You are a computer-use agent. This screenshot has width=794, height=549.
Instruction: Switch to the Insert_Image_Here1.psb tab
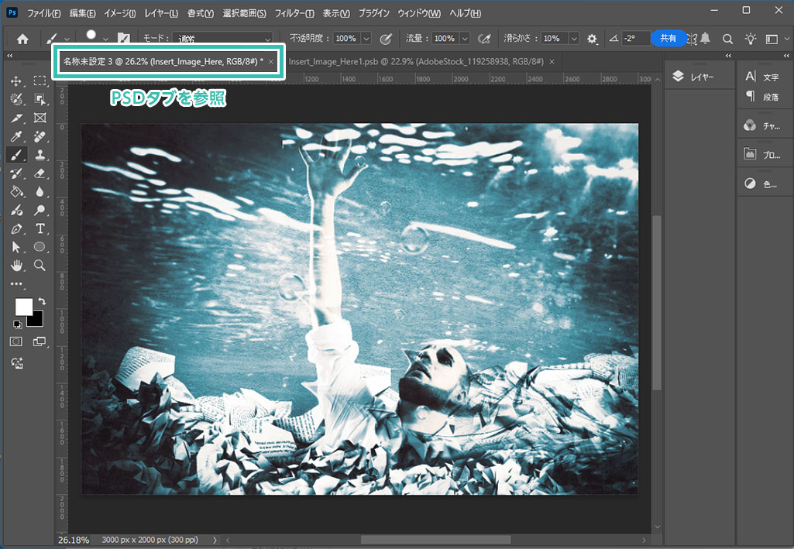point(415,61)
